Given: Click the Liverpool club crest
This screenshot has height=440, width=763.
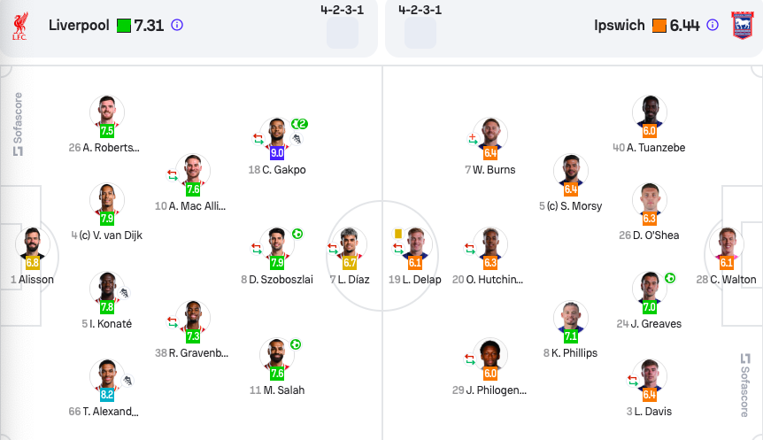Looking at the screenshot, I should click(x=19, y=26).
